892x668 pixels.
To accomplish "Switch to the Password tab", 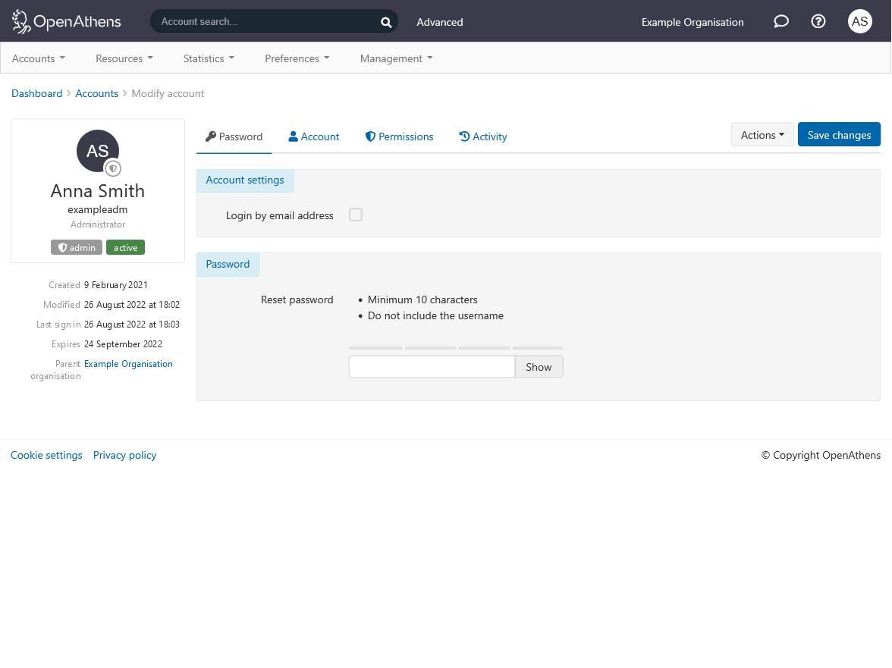I will [234, 136].
